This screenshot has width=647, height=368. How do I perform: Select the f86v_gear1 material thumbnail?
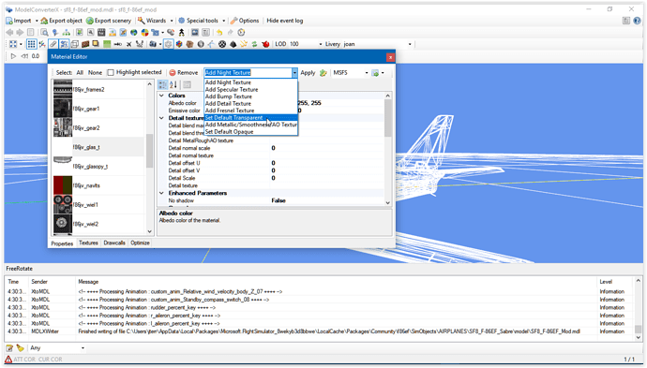[x=63, y=109]
